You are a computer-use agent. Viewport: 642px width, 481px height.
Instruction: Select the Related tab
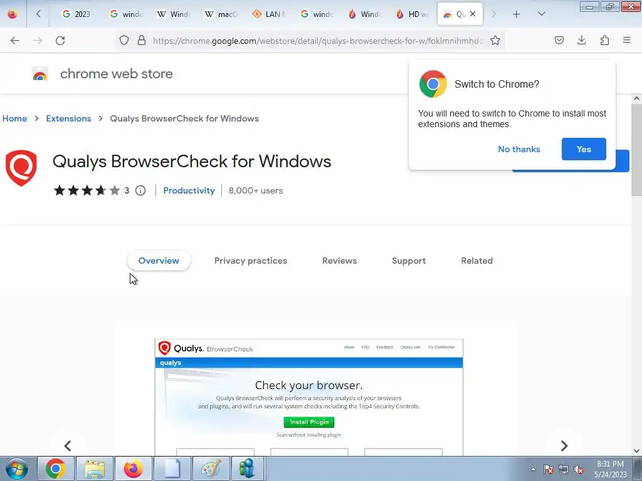(x=476, y=261)
